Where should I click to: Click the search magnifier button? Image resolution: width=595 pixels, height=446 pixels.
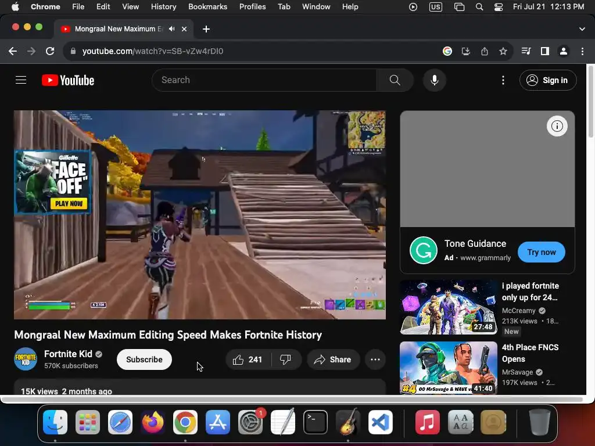(395, 80)
